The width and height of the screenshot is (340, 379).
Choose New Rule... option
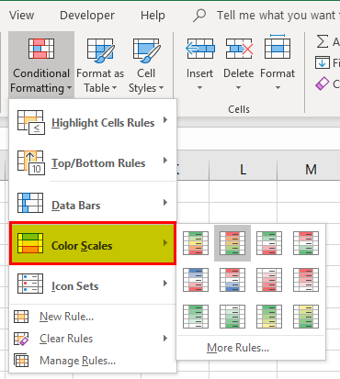click(66, 317)
